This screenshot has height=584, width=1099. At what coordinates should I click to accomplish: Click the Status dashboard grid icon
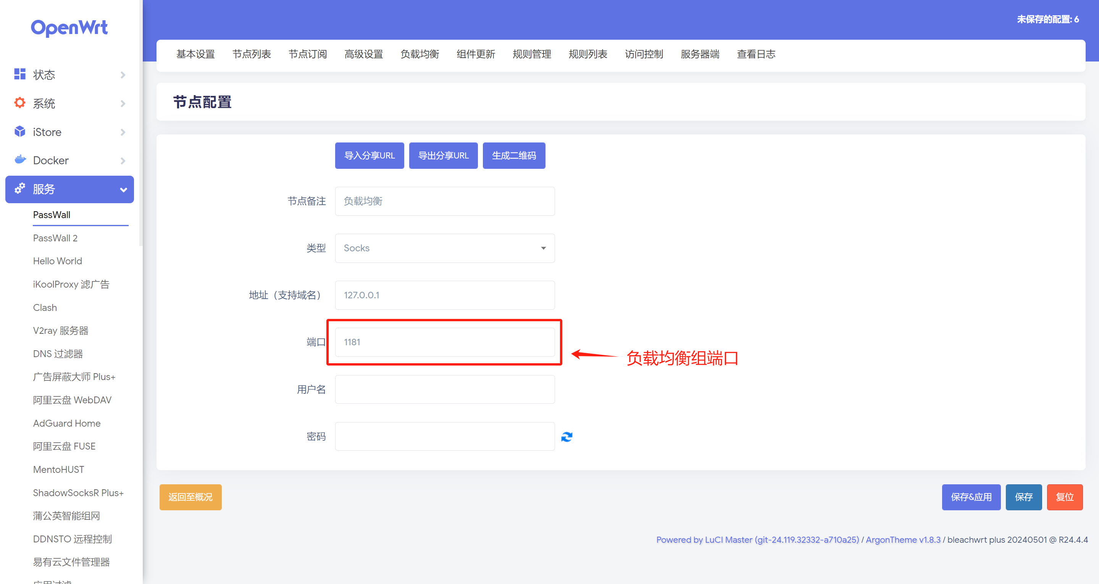(19, 74)
